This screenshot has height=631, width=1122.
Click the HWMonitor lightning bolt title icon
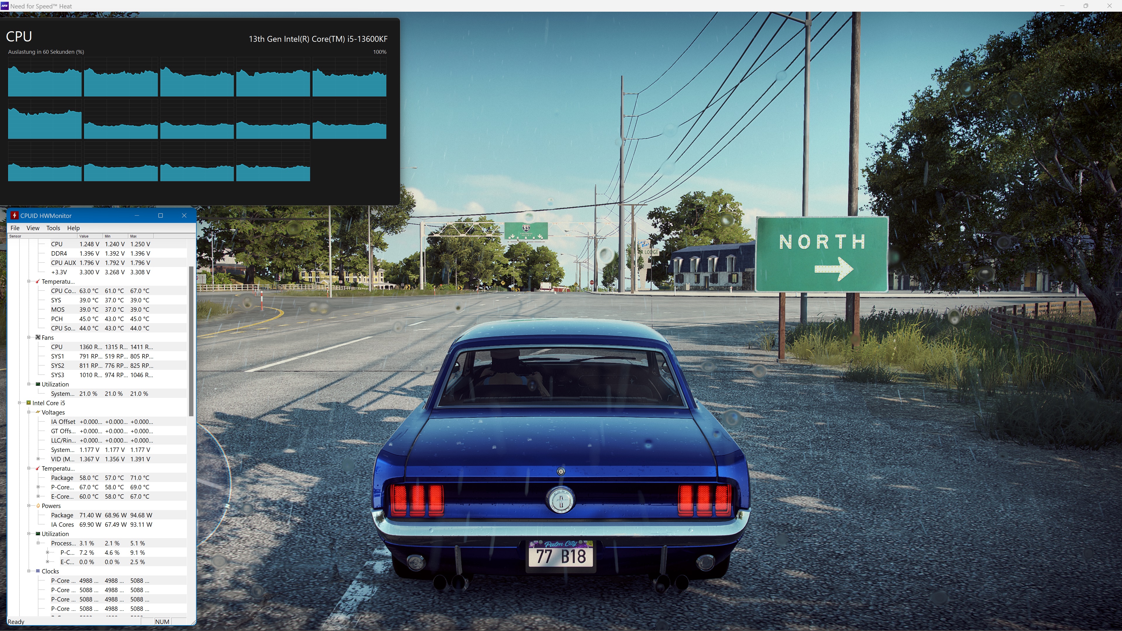(x=14, y=216)
